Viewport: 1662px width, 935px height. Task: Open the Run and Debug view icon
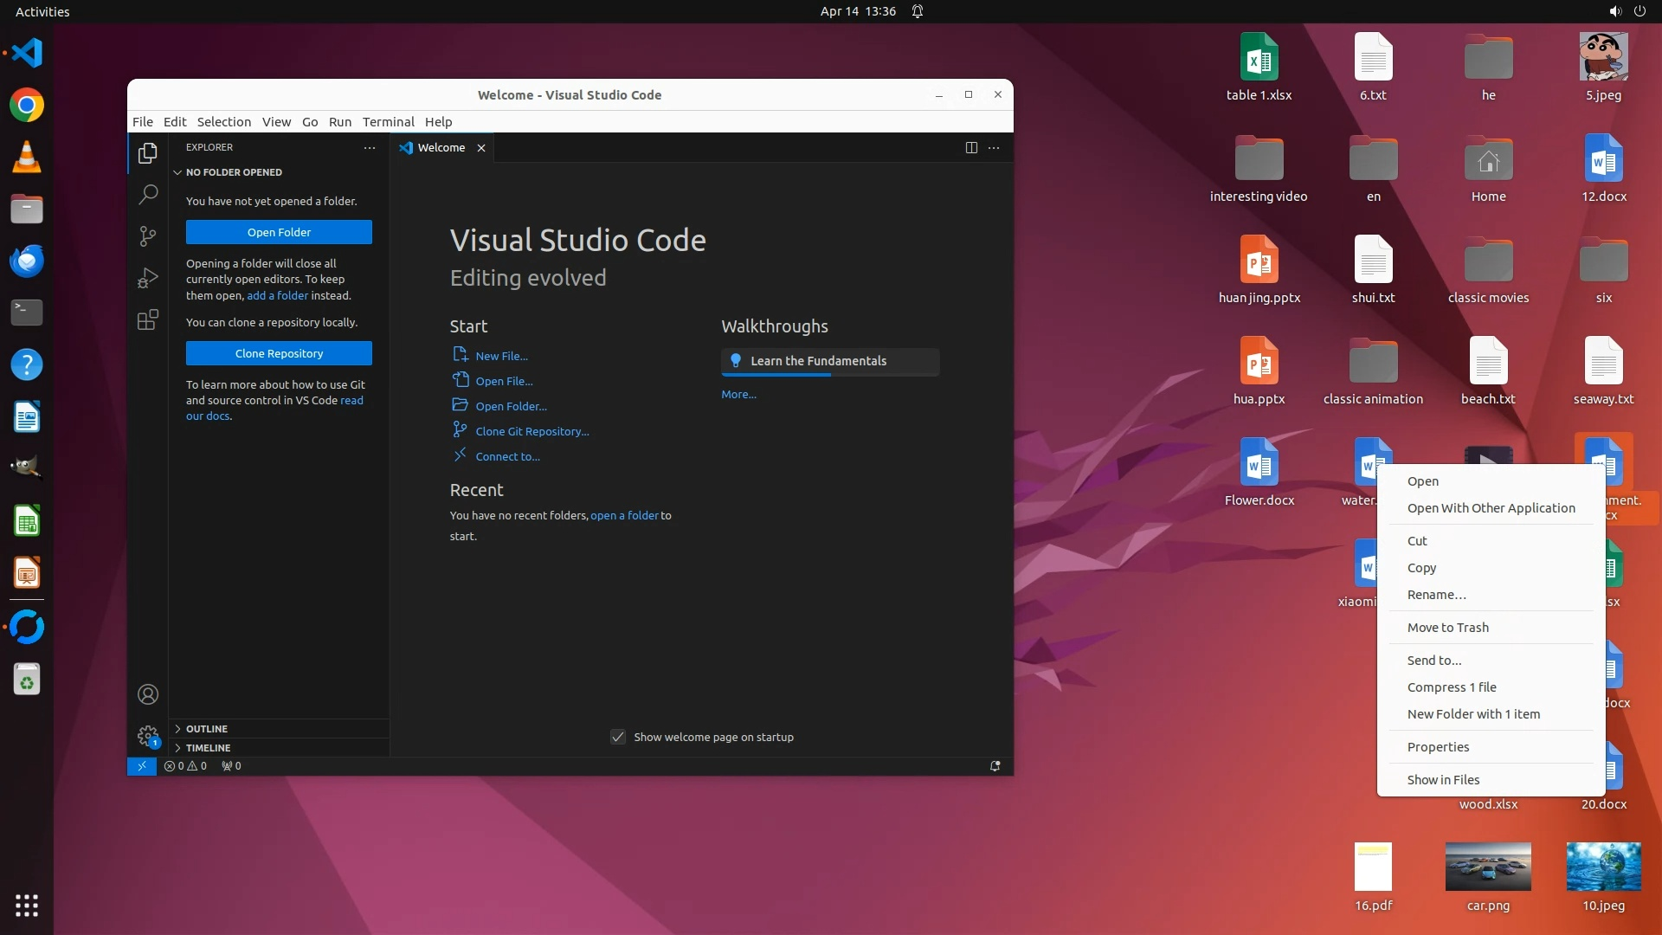(x=148, y=278)
